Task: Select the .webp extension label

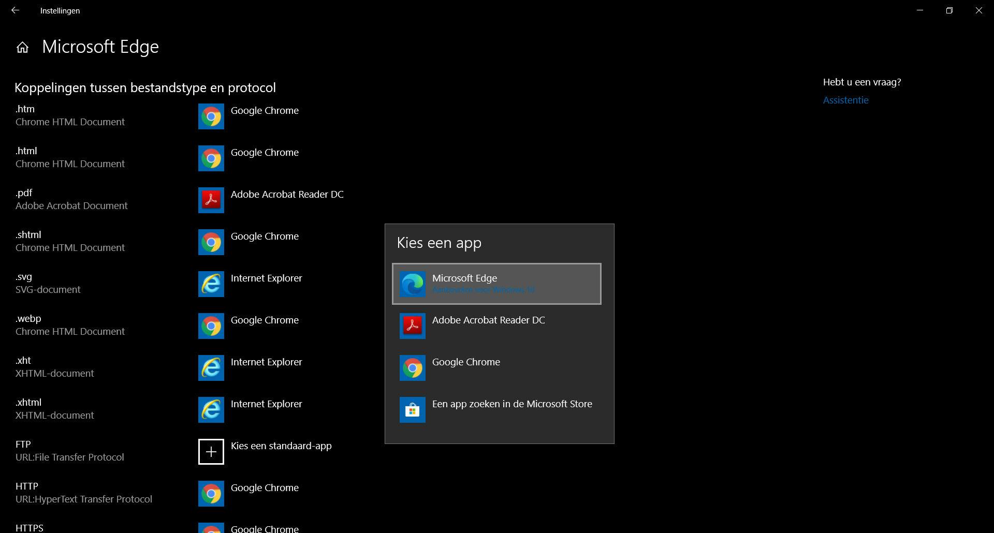Action: tap(28, 319)
